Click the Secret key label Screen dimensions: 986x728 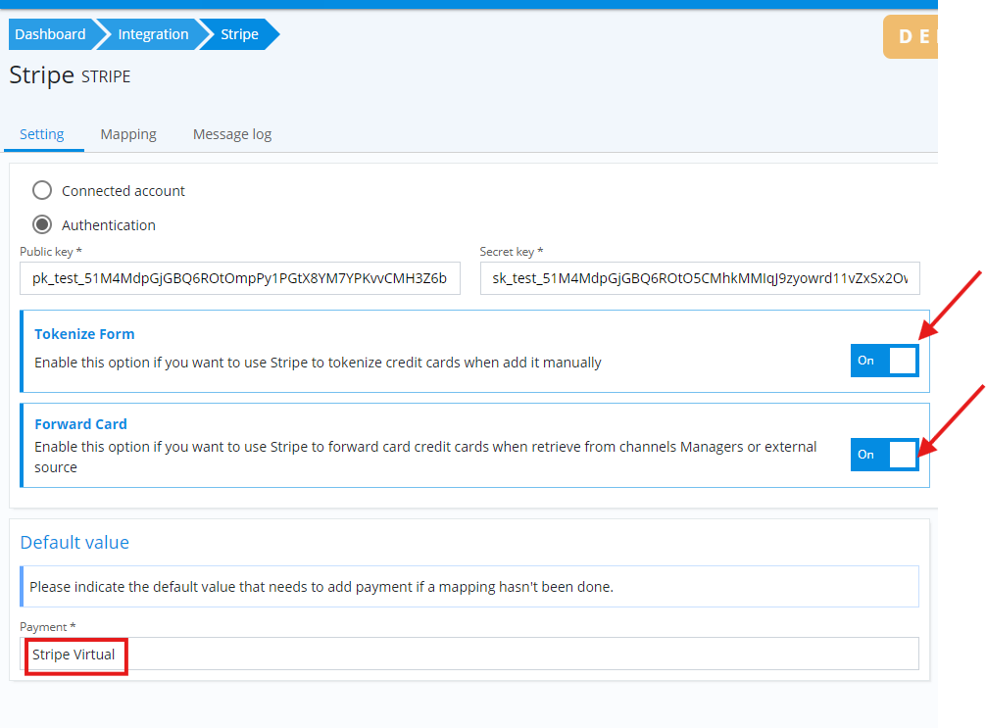512,252
